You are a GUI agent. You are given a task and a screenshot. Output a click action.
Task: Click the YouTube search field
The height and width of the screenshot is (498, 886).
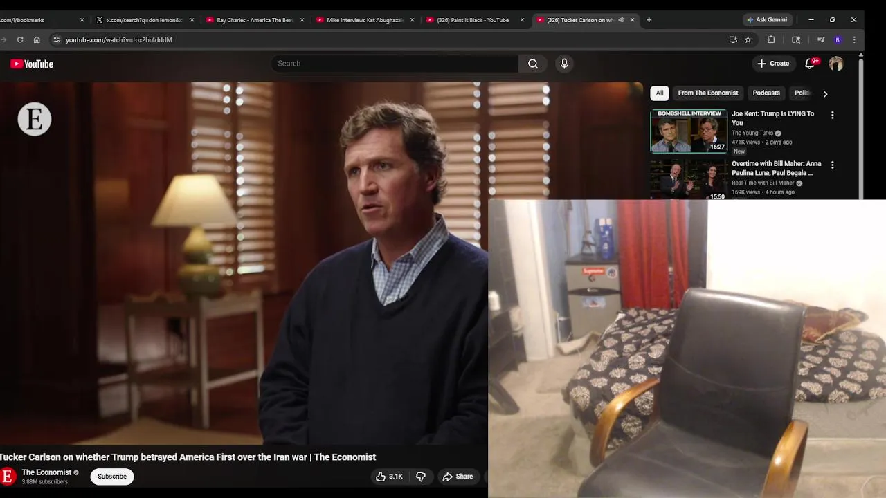point(395,64)
